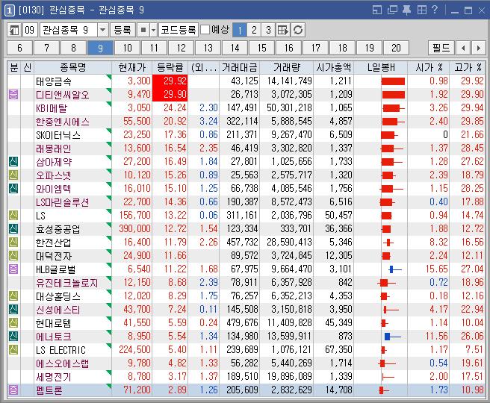Viewport: 490px width, 403px height.
Task: Toggle the 예상 checkbox
Action: tap(205, 30)
